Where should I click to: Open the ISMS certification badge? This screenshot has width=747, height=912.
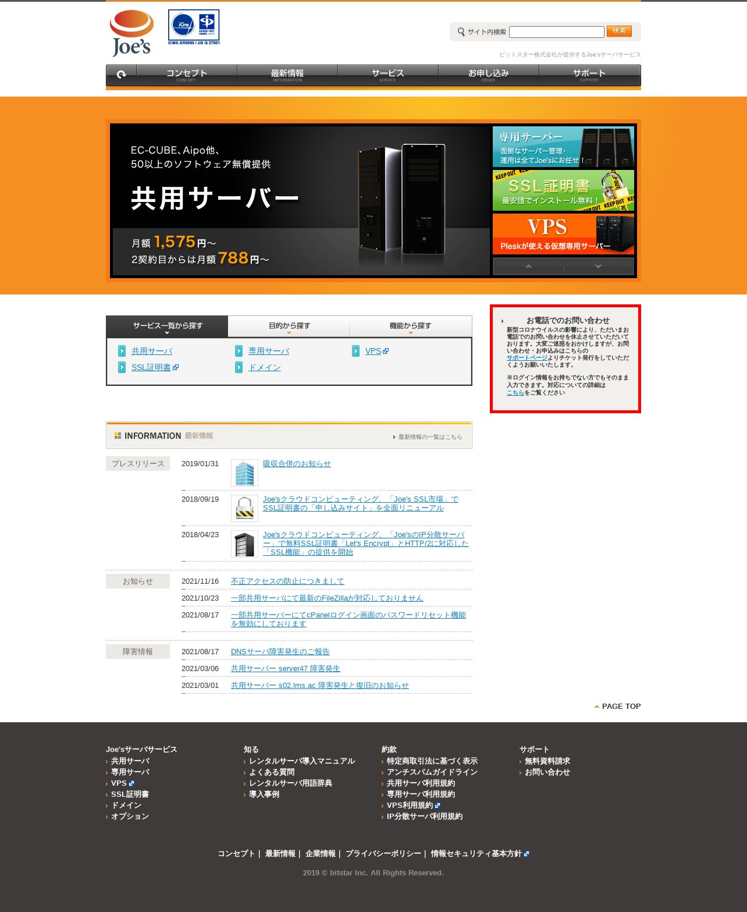(x=194, y=27)
